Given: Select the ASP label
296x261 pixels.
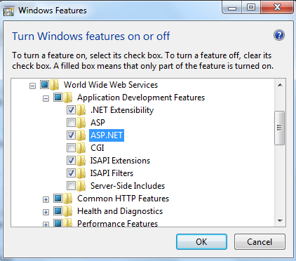Looking at the screenshot, I should [x=97, y=123].
